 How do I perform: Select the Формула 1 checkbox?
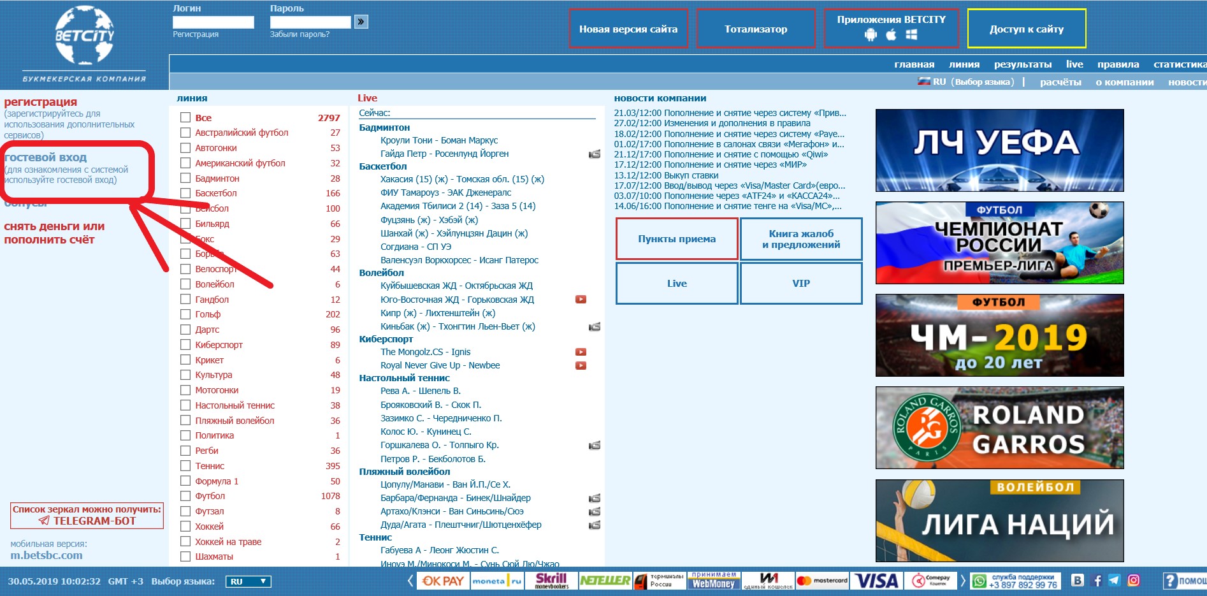click(x=185, y=481)
